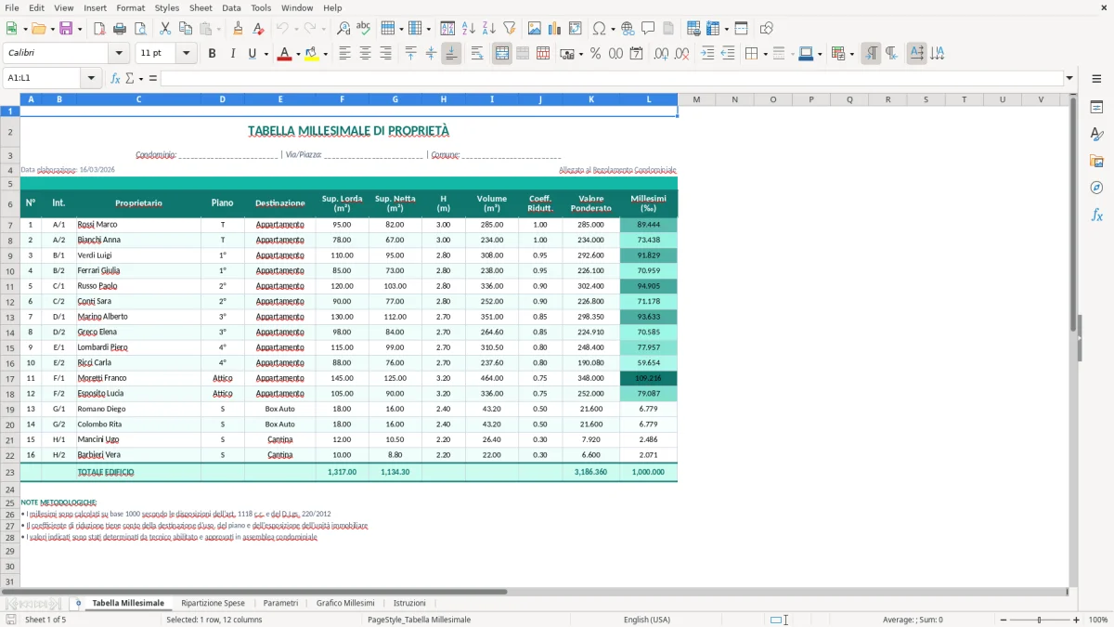
Task: Open the Styles menu
Action: [167, 7]
